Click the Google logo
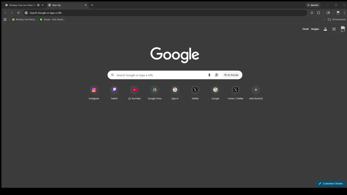The image size is (347, 195). pyautogui.click(x=175, y=55)
